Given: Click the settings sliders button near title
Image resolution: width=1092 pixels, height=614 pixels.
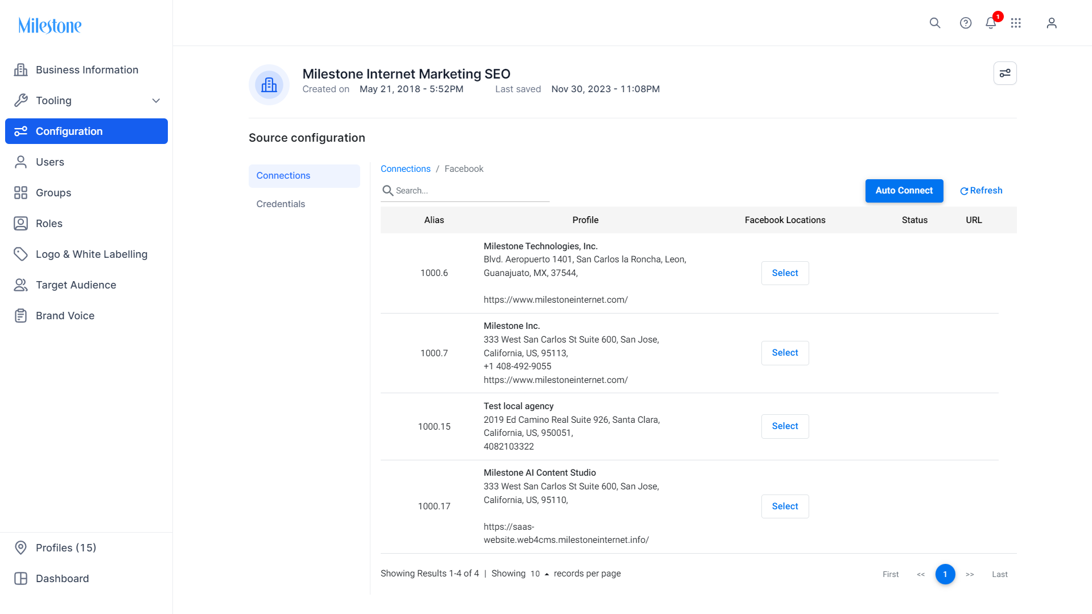Looking at the screenshot, I should coord(1005,73).
